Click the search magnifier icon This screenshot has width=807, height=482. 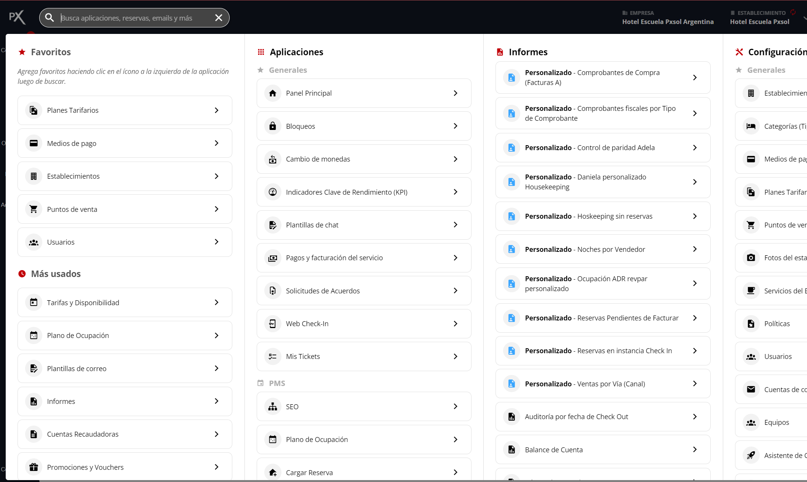pos(50,18)
